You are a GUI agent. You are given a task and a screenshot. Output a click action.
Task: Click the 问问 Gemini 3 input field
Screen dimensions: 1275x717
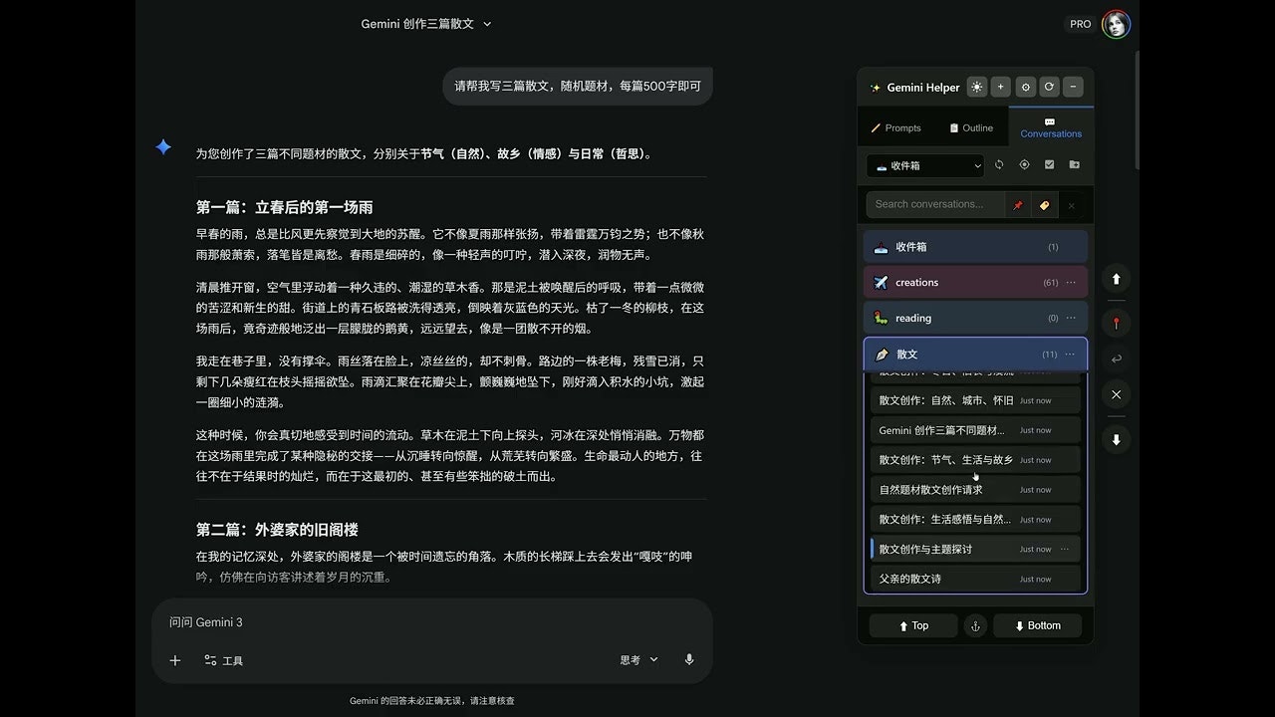tap(431, 622)
